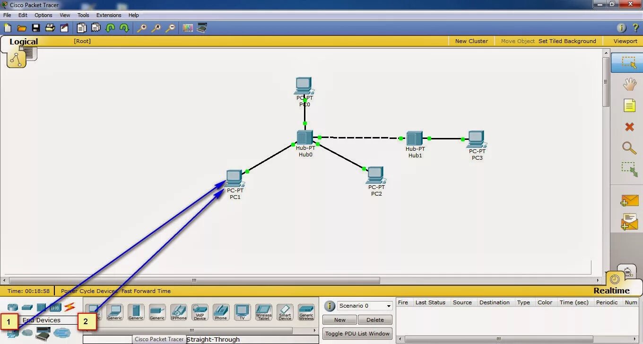Screen dimensions: 643x344
Task: Pick the Generic printer device
Action: pyautogui.click(x=157, y=312)
